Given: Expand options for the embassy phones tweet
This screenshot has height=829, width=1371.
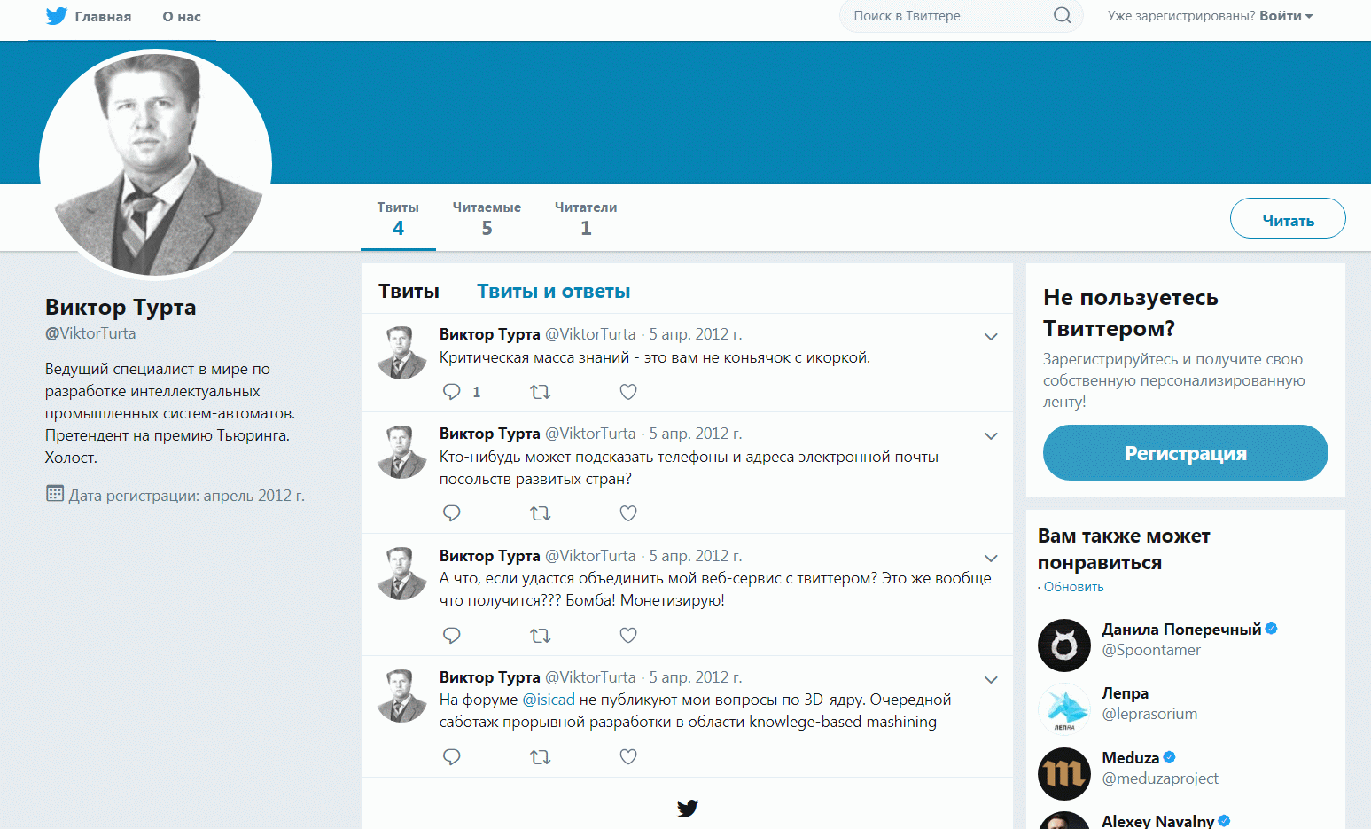Looking at the screenshot, I should [x=991, y=436].
